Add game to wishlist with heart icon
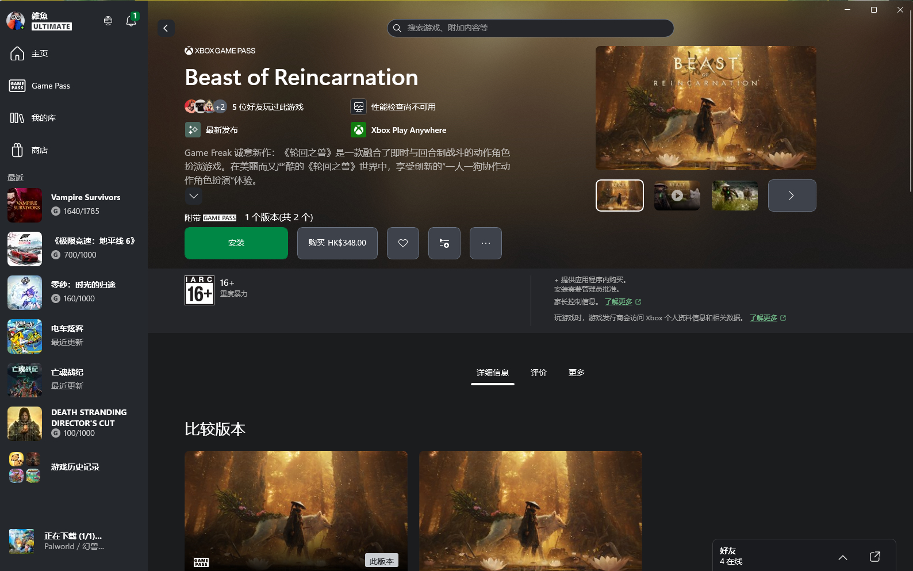Screen dimensions: 913x571 403,243
